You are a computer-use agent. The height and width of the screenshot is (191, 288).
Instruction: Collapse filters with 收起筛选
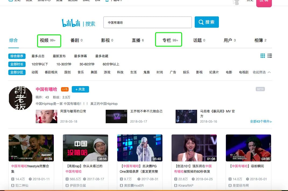[262, 72]
